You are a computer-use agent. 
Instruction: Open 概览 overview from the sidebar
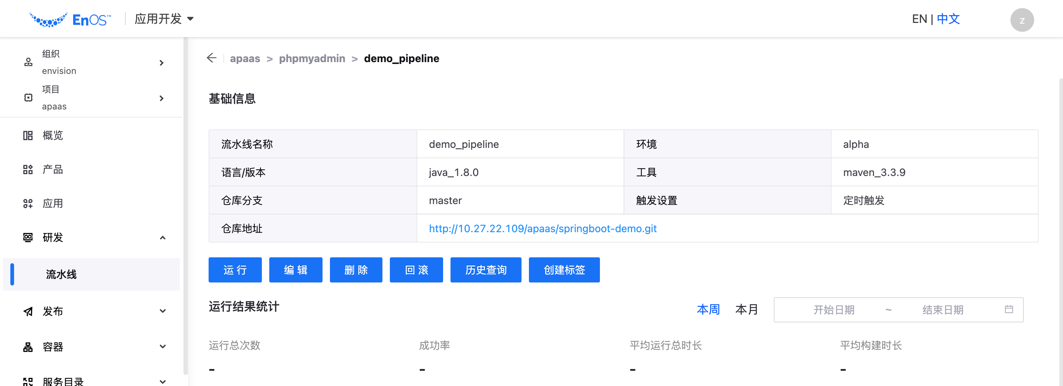click(x=53, y=135)
